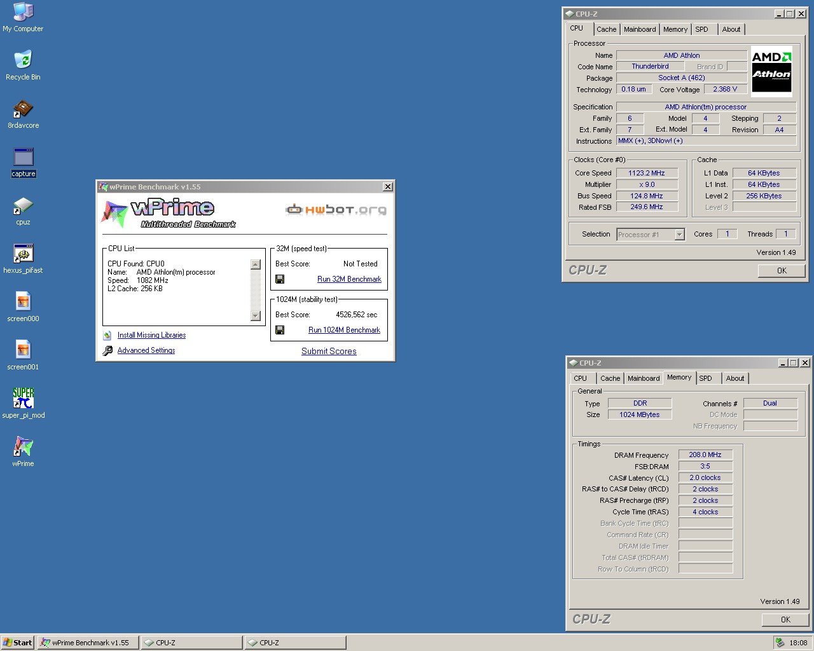Click DRAM Frequency value 208.0 MHz

pos(705,455)
